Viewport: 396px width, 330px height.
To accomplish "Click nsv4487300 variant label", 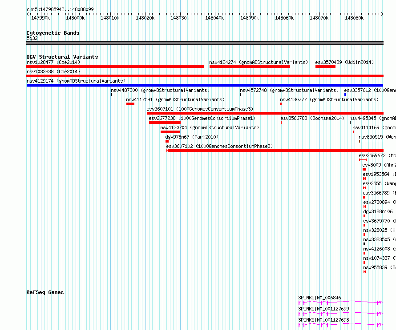I will point(160,90).
